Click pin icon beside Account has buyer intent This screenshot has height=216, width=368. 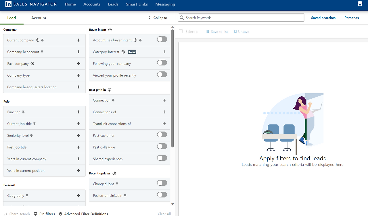140,40
